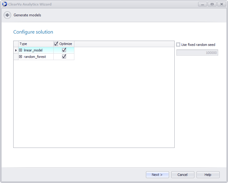Image resolution: width=228 pixels, height=183 pixels.
Task: Proceed with the Next button
Action: pyautogui.click(x=157, y=175)
